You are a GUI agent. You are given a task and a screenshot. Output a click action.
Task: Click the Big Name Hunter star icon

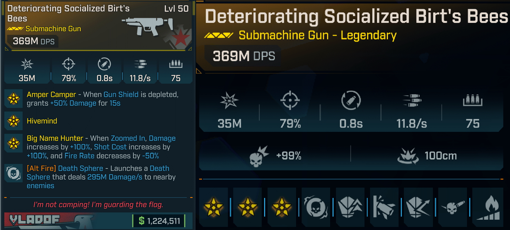click(x=13, y=143)
